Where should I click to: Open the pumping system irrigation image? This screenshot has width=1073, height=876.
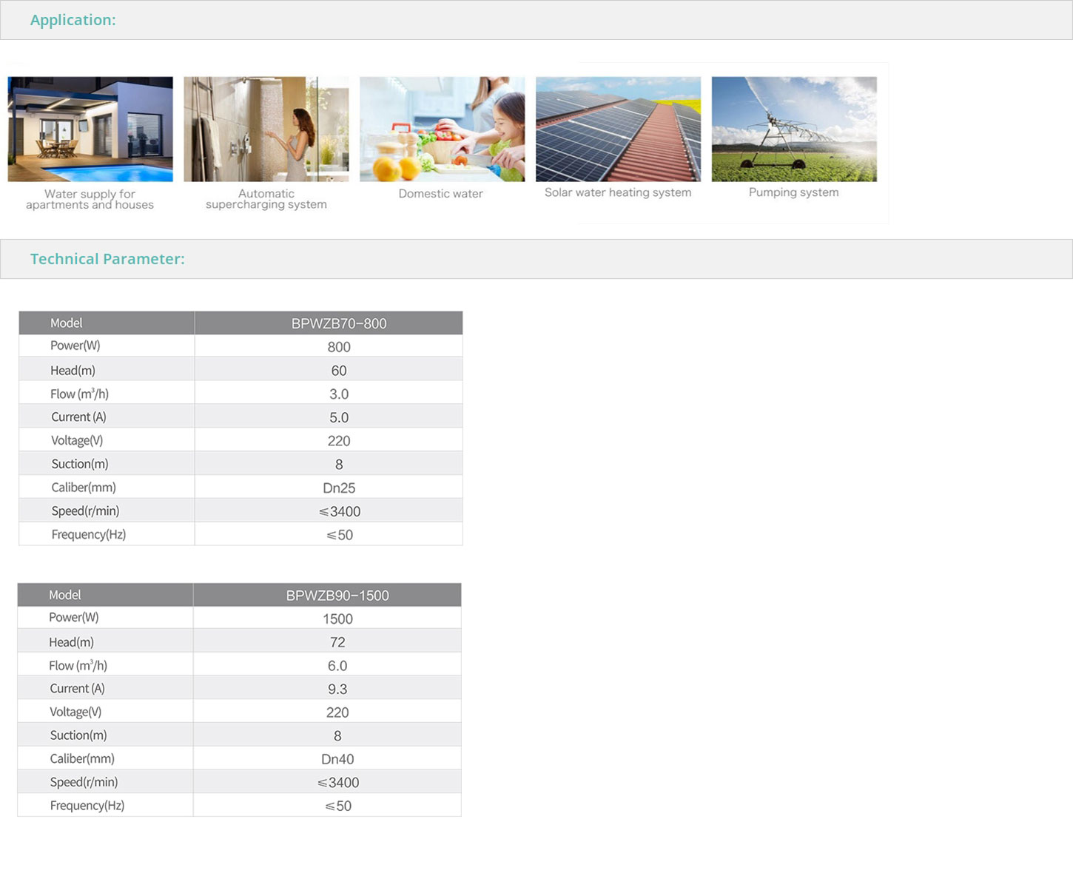(794, 129)
